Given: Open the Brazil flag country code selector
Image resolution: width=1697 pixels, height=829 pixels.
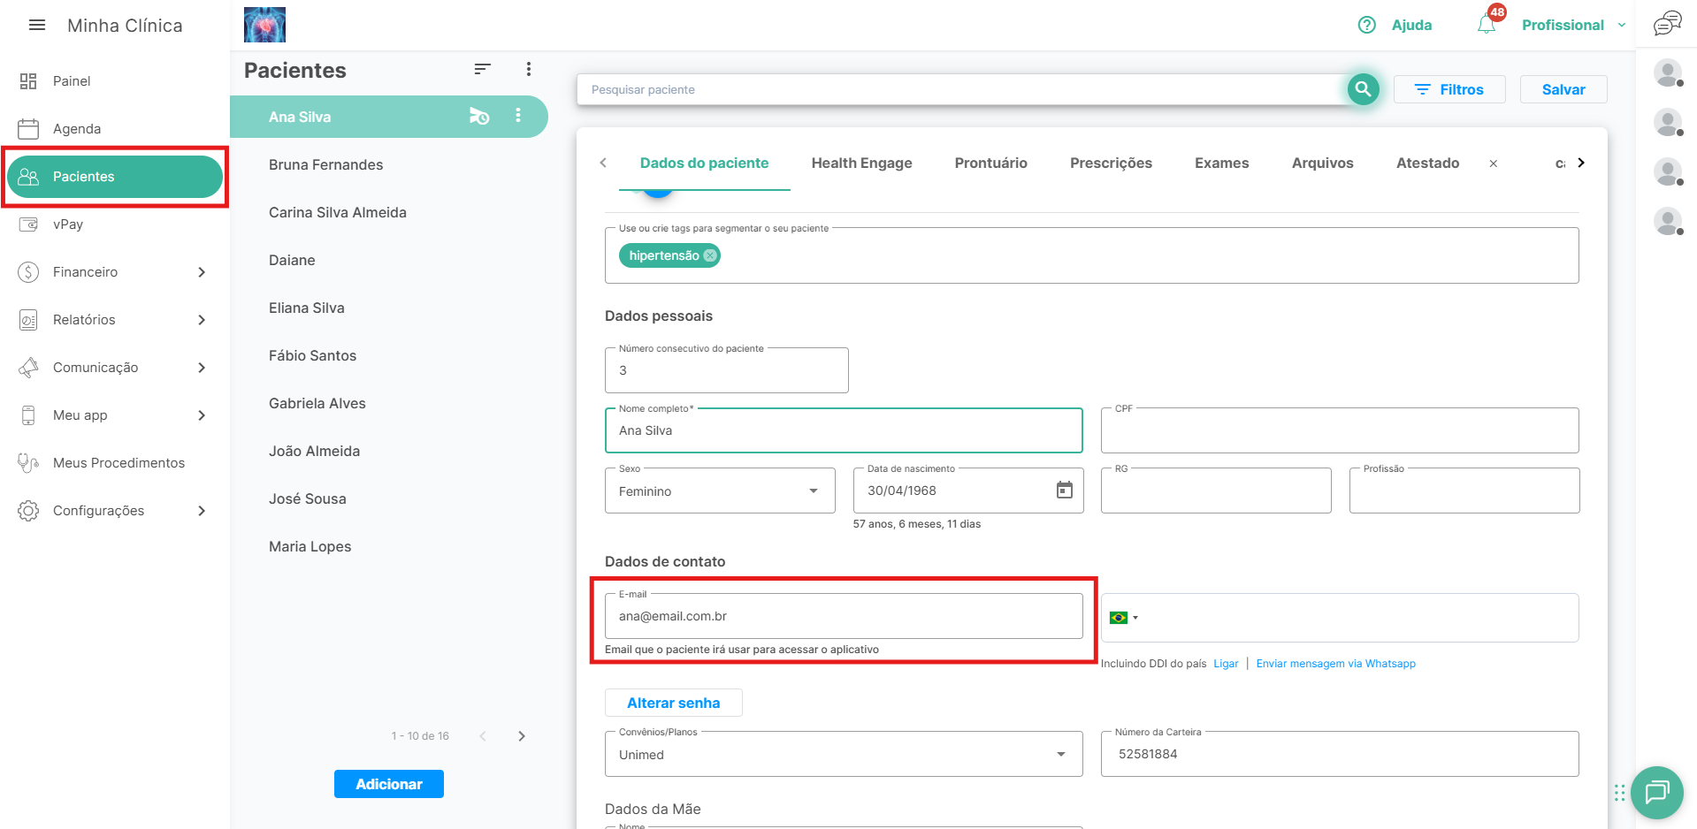Looking at the screenshot, I should pyautogui.click(x=1123, y=618).
